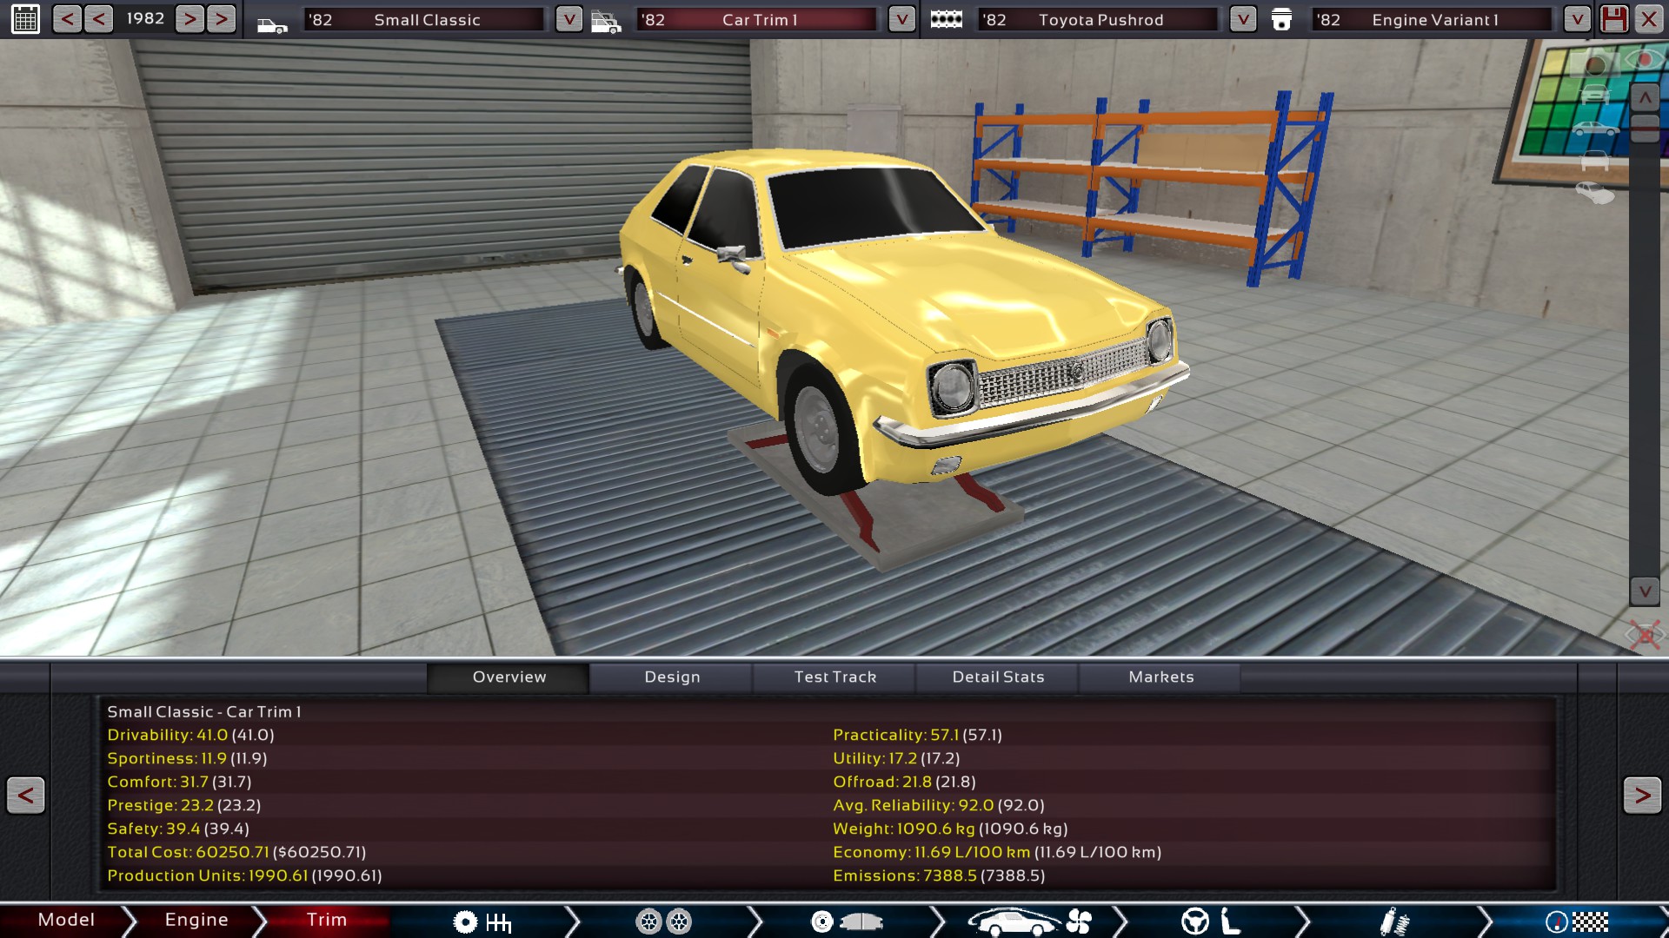Open the drivetrain gearbox step
The image size is (1669, 938).
482,921
